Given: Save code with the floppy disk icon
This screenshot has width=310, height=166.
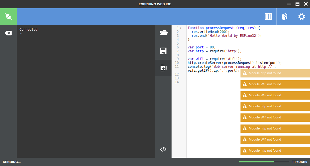Looking at the screenshot, I should pos(163,51).
